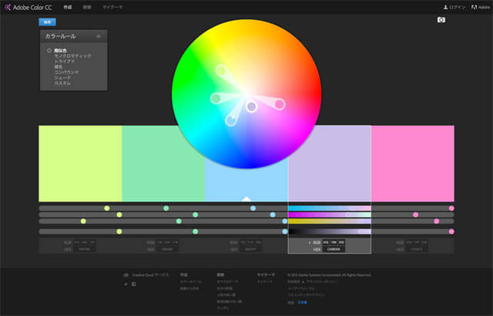Click the last RGB value field of lavender swatch
Viewport: 493px width, 316px height.
pyautogui.click(x=341, y=242)
